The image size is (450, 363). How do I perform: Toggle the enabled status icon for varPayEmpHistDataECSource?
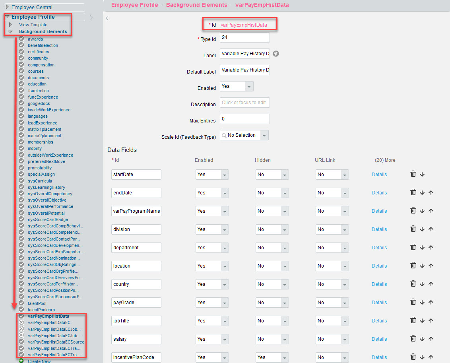pyautogui.click(x=21, y=342)
